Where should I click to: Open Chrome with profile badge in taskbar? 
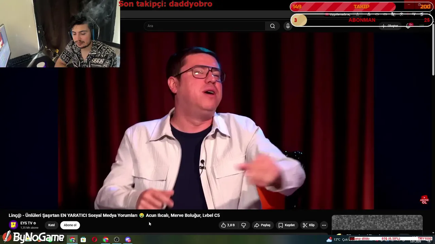pos(72,240)
